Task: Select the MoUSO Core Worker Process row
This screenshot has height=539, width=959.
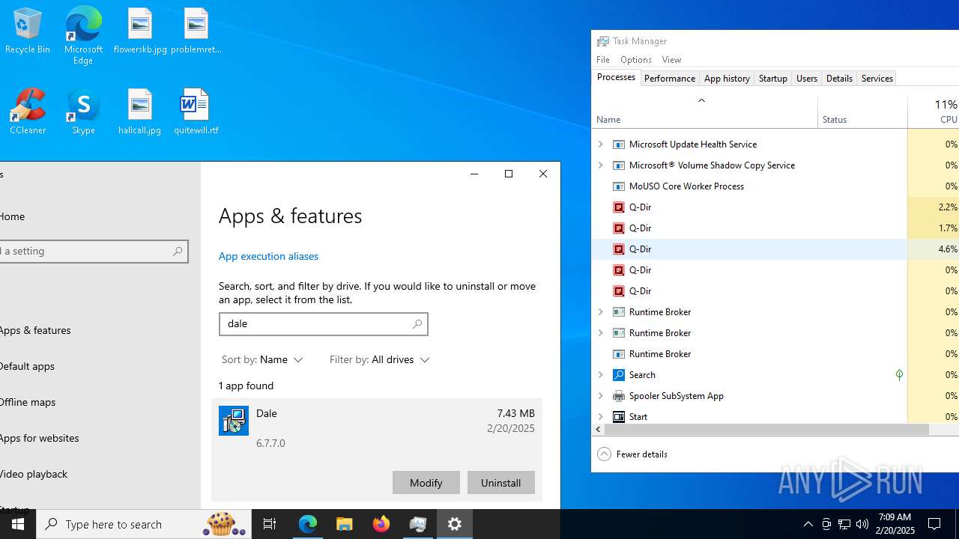Action: (775, 186)
